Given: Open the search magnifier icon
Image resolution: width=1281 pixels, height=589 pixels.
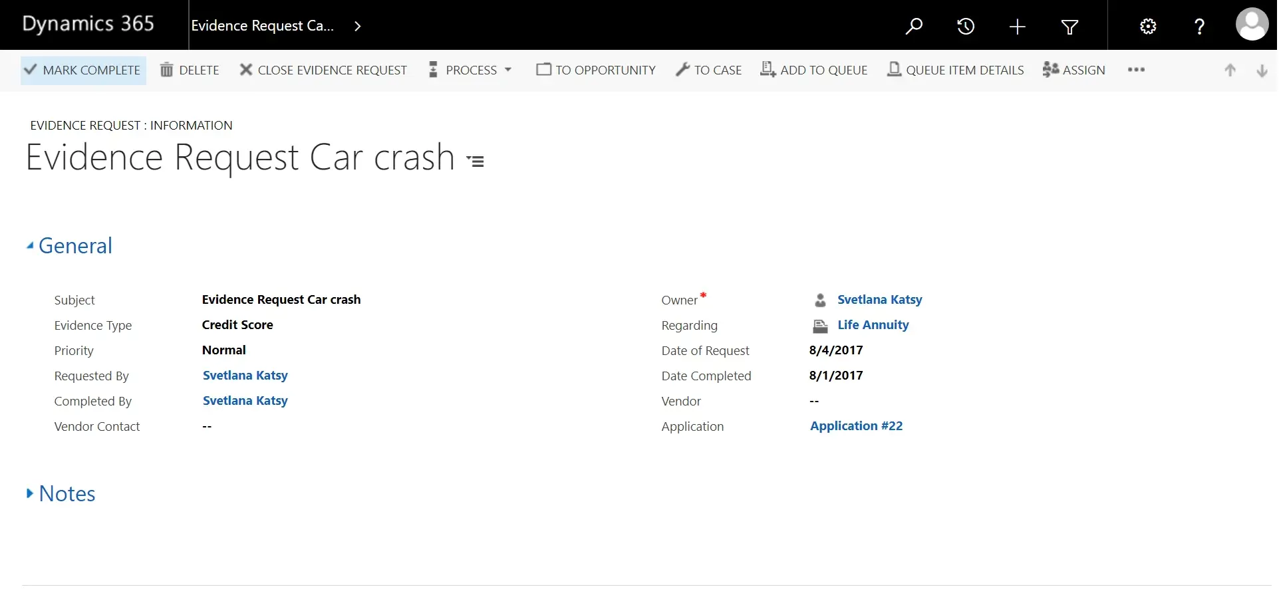Looking at the screenshot, I should click(914, 27).
